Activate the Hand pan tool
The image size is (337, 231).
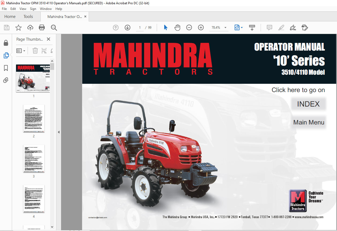(177, 28)
